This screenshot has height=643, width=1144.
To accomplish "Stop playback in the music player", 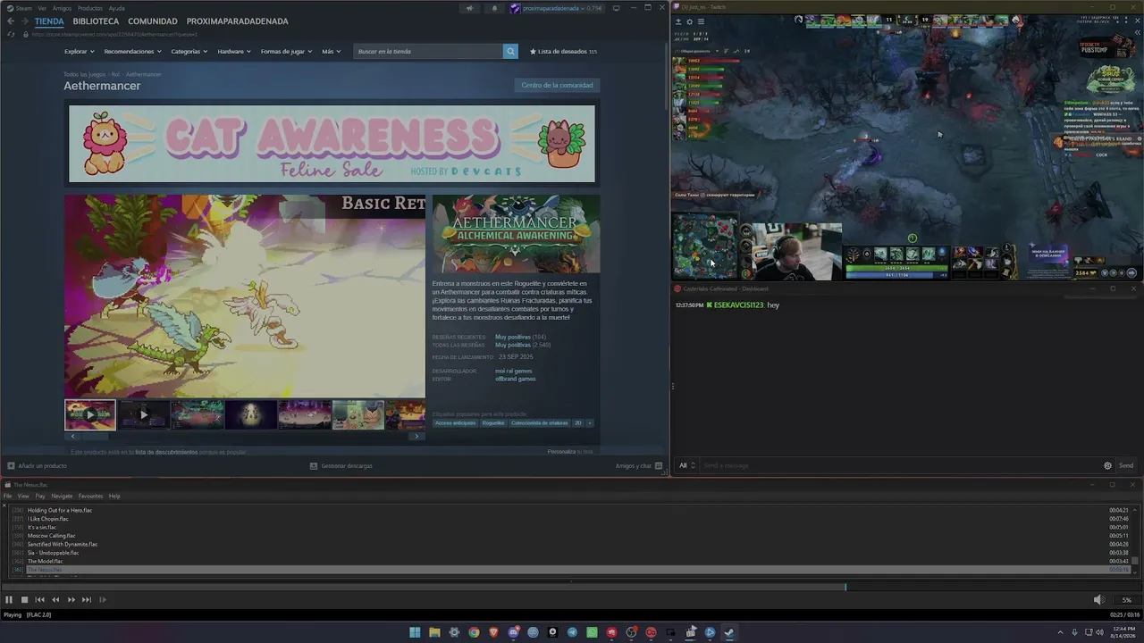I will (x=24, y=600).
